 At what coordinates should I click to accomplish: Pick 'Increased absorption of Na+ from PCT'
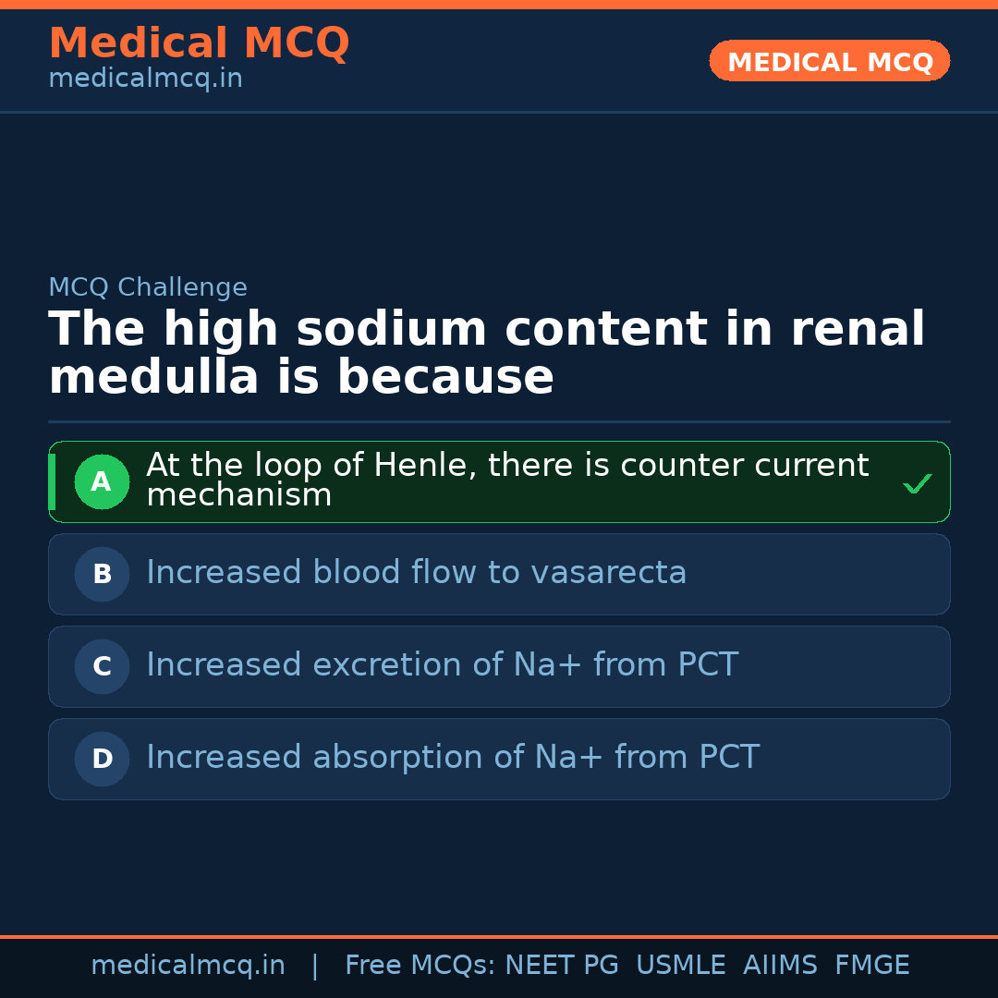452,758
